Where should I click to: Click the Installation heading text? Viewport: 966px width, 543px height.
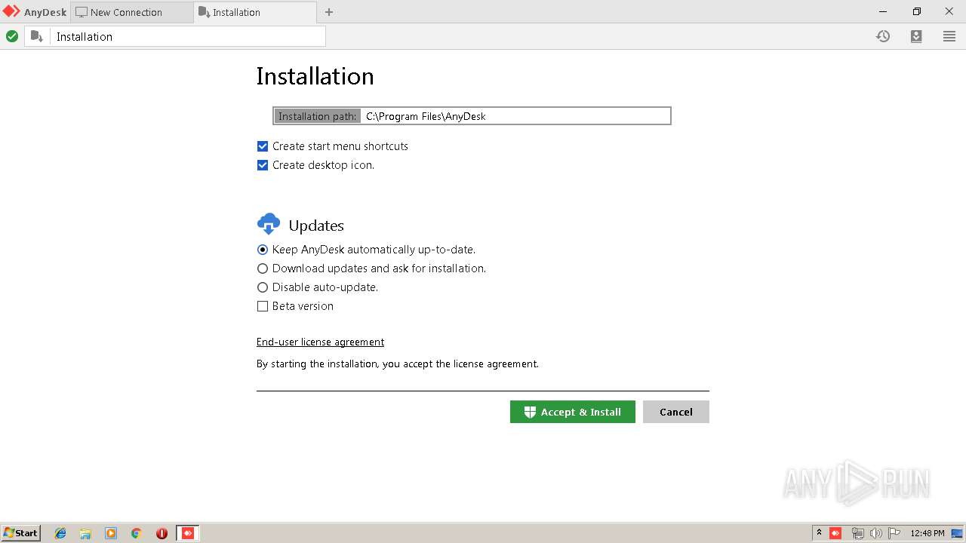tap(315, 76)
